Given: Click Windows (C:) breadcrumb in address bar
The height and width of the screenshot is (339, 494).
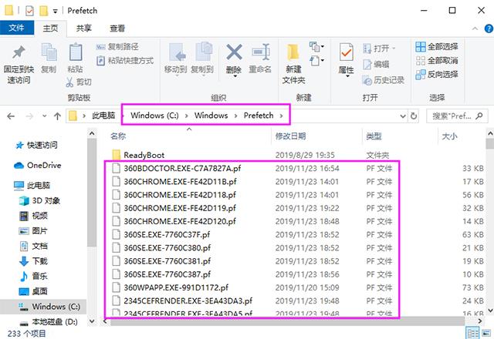Looking at the screenshot, I should [154, 116].
